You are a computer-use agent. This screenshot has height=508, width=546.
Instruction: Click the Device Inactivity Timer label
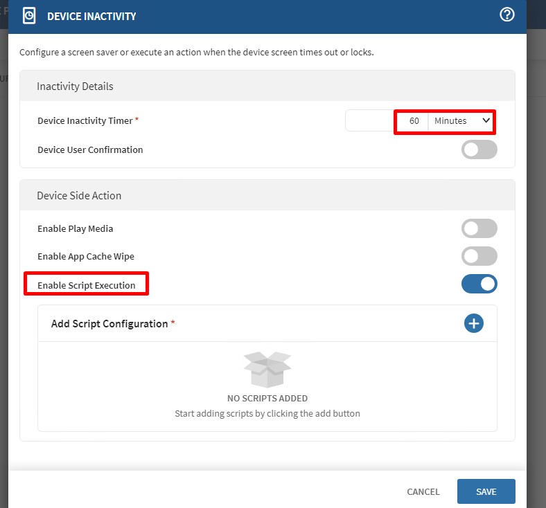coord(85,120)
